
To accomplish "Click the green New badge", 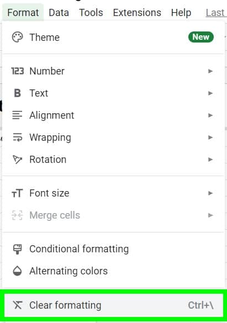I will point(201,37).
